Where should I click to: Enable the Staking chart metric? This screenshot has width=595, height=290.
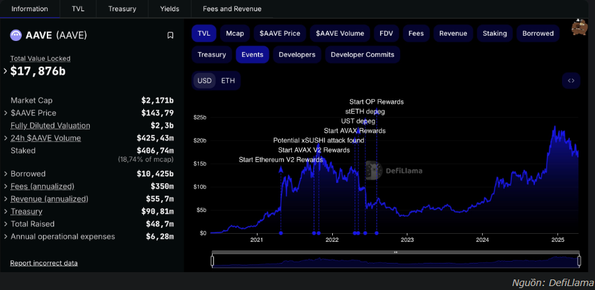pyautogui.click(x=495, y=34)
